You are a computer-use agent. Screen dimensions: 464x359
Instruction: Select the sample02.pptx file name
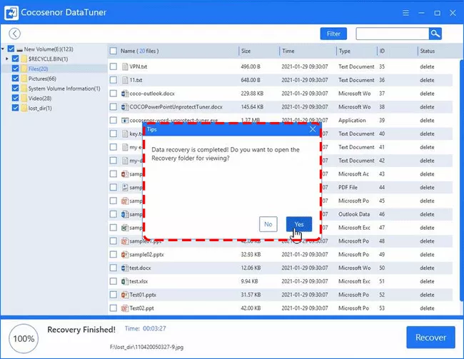pos(146,255)
